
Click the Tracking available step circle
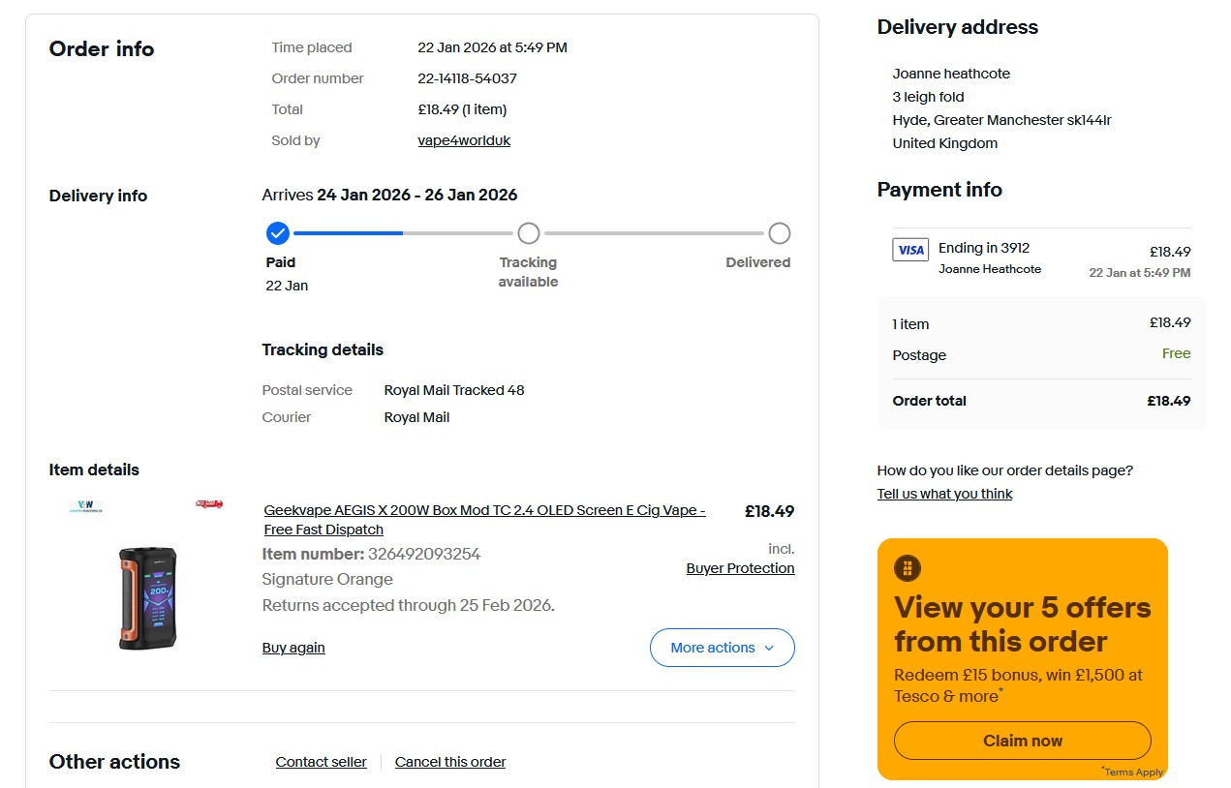[528, 233]
